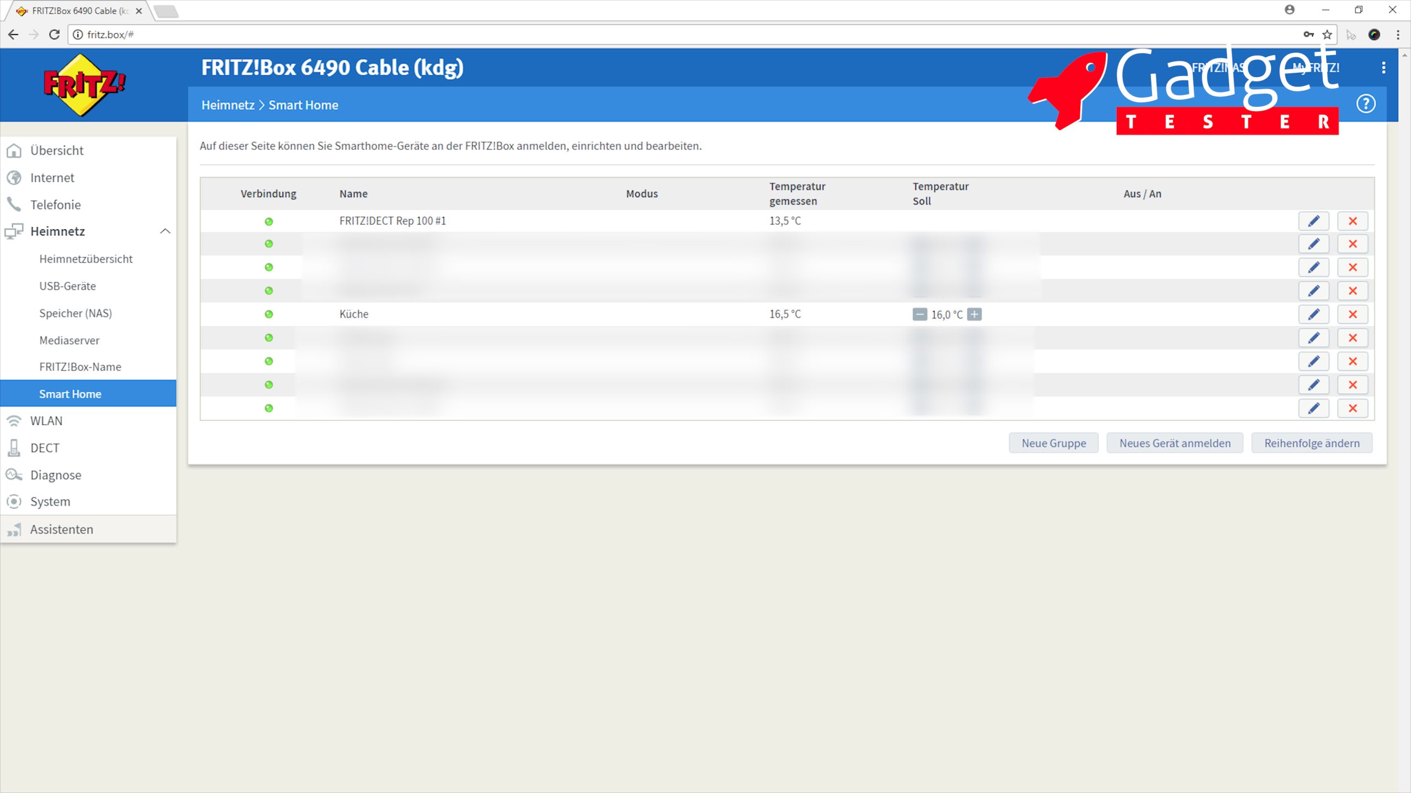Screen dimensions: 1411x793
Task: Open Mediaserver settings page
Action: point(69,340)
